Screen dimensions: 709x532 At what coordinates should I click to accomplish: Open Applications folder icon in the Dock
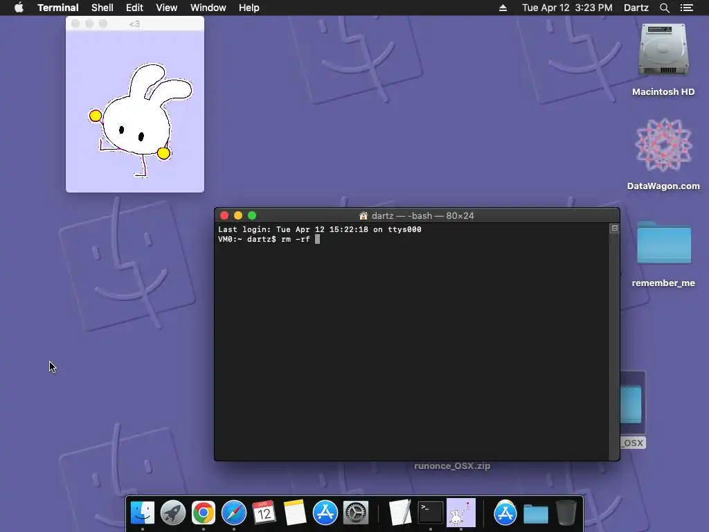505,513
